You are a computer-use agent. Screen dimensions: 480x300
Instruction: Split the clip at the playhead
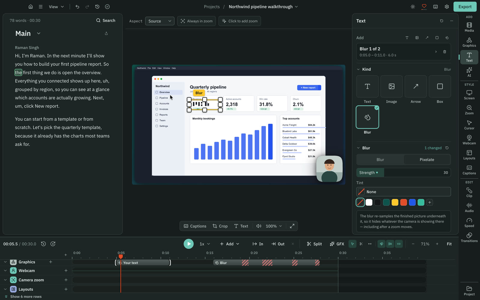(x=314, y=244)
